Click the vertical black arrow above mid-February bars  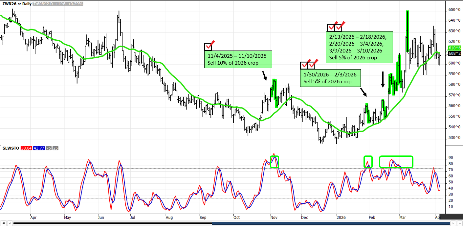point(383,80)
